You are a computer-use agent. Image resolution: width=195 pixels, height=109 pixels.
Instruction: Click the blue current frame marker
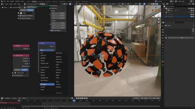pos(74,101)
